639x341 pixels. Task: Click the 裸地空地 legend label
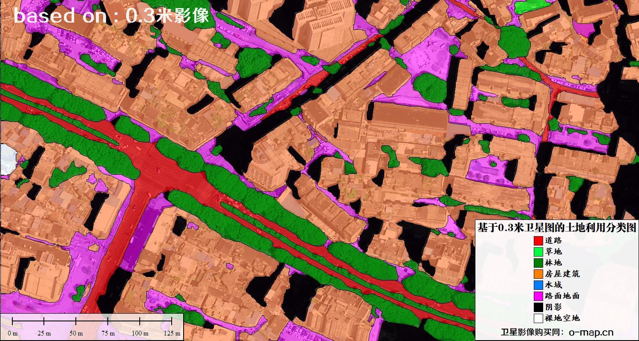[562, 318]
